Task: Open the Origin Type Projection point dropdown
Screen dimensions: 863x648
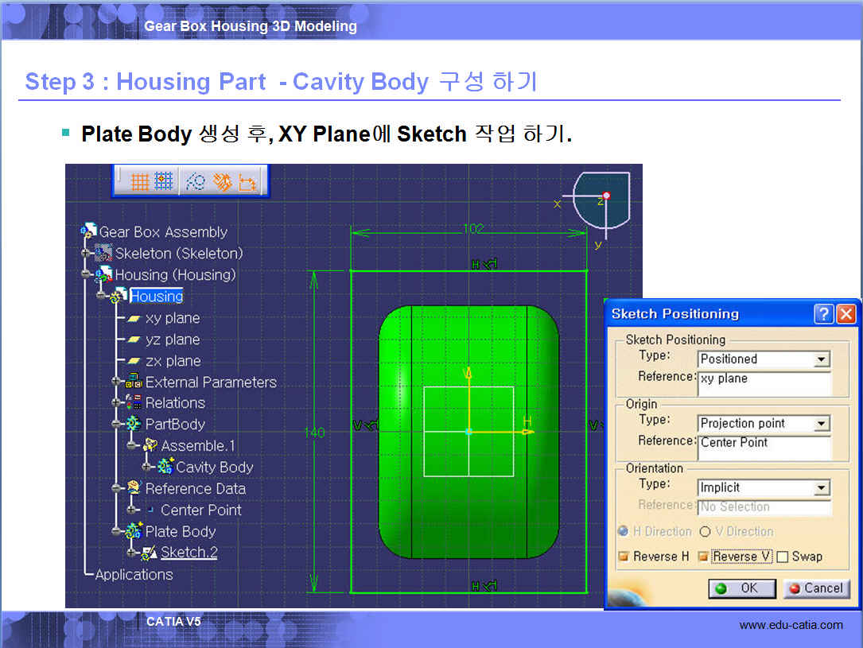Action: (822, 424)
